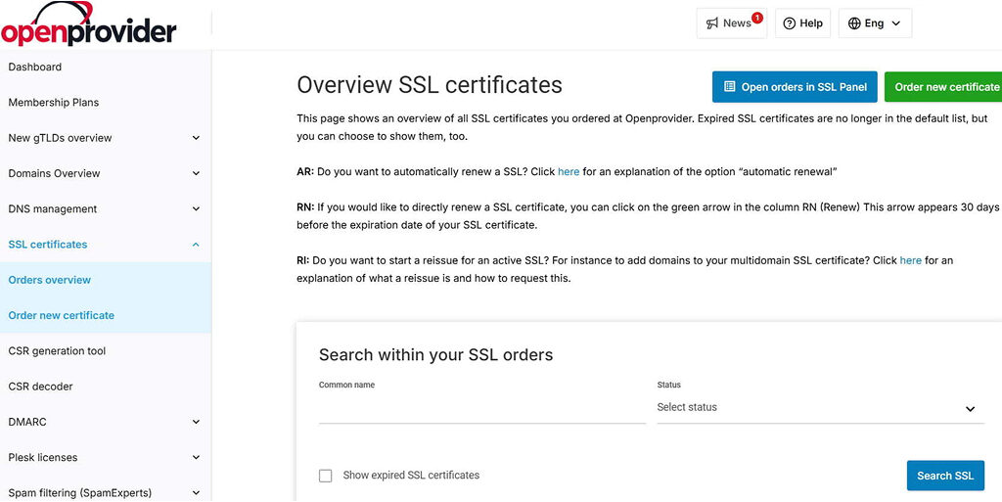Click the 'AR:' bold label
The width and height of the screenshot is (1002, 502).
305,172
